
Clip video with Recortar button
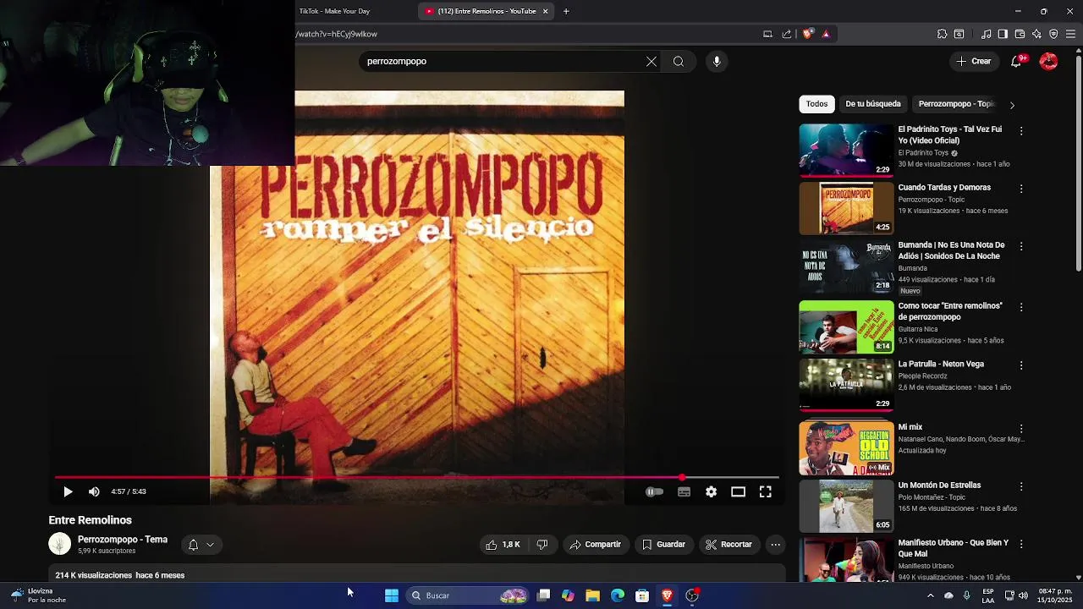tap(728, 545)
